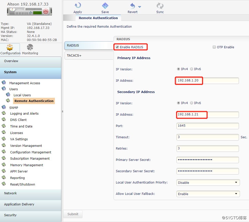This screenshot has height=222, width=249.
Task: Open the Security section
Action: pos(31,216)
